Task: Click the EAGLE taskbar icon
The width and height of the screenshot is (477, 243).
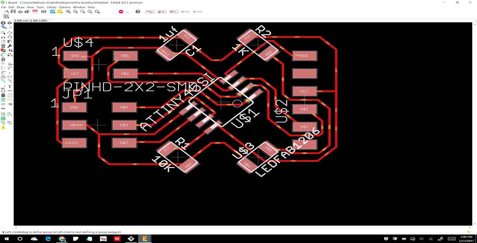Action: [145, 239]
